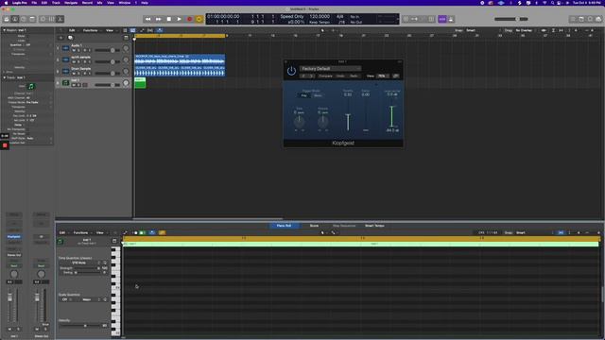Collapse the Track inspector disclosure triangle
This screenshot has height=340, width=605.
pyautogui.click(x=4, y=77)
